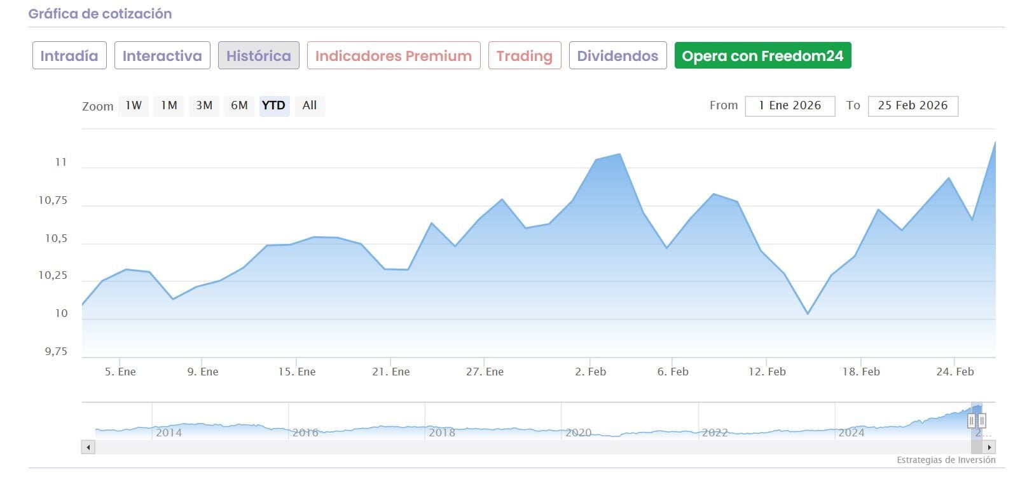Grab the right navigator range handle
This screenshot has width=1034, height=477.
tap(982, 420)
